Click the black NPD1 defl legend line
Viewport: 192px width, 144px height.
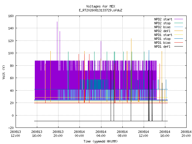point(178,46)
